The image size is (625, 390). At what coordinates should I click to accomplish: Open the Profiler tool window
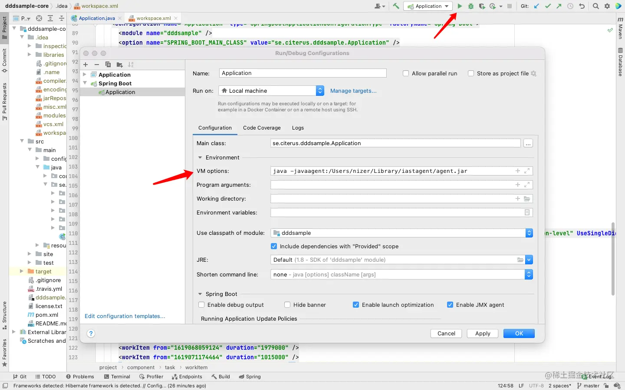tap(151, 377)
